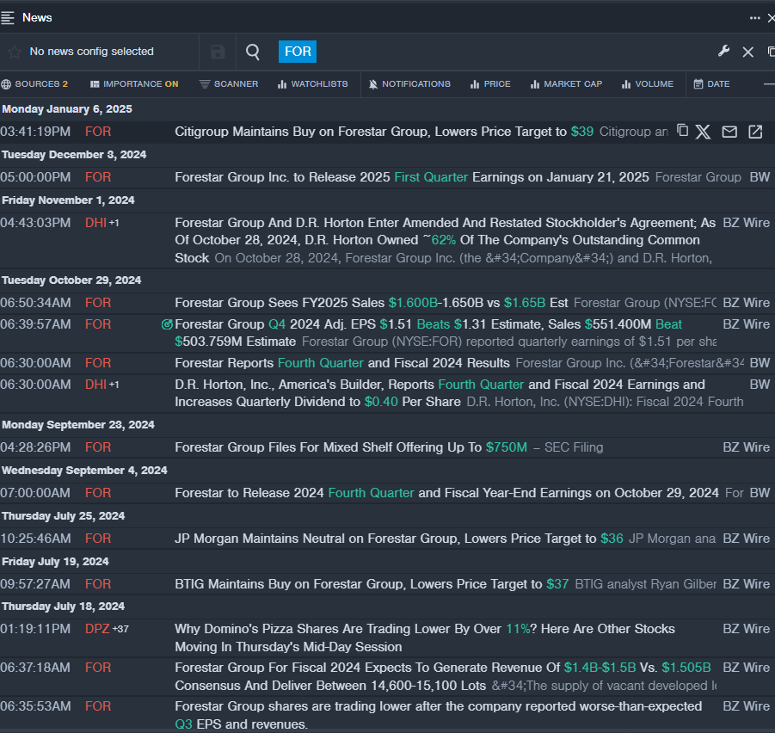Image resolution: width=775 pixels, height=733 pixels.
Task: Open the three-dots menu in News header
Action: [754, 17]
